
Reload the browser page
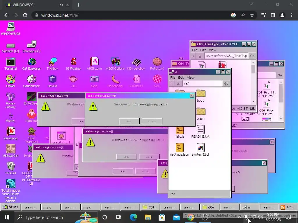(25, 15)
